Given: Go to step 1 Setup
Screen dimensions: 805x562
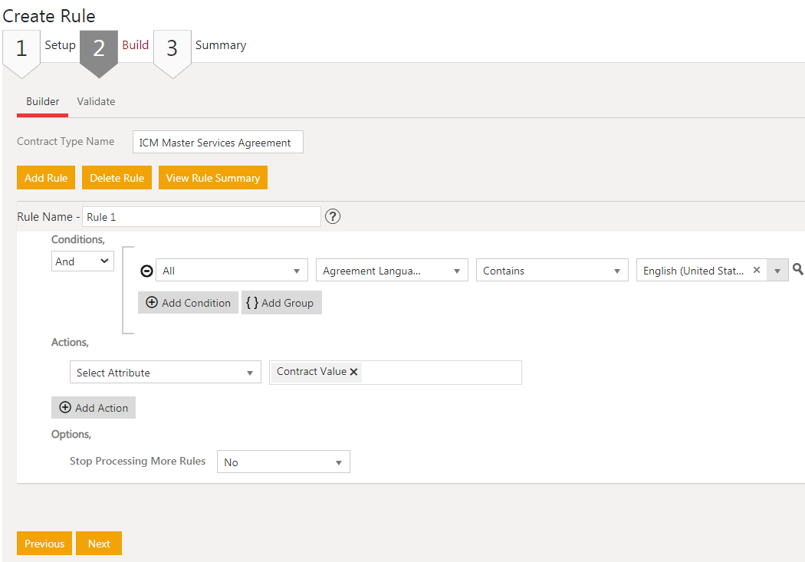Looking at the screenshot, I should [x=21, y=49].
